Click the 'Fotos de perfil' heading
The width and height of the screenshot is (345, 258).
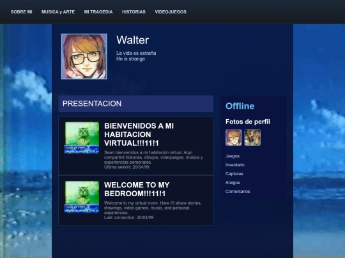coord(248,122)
